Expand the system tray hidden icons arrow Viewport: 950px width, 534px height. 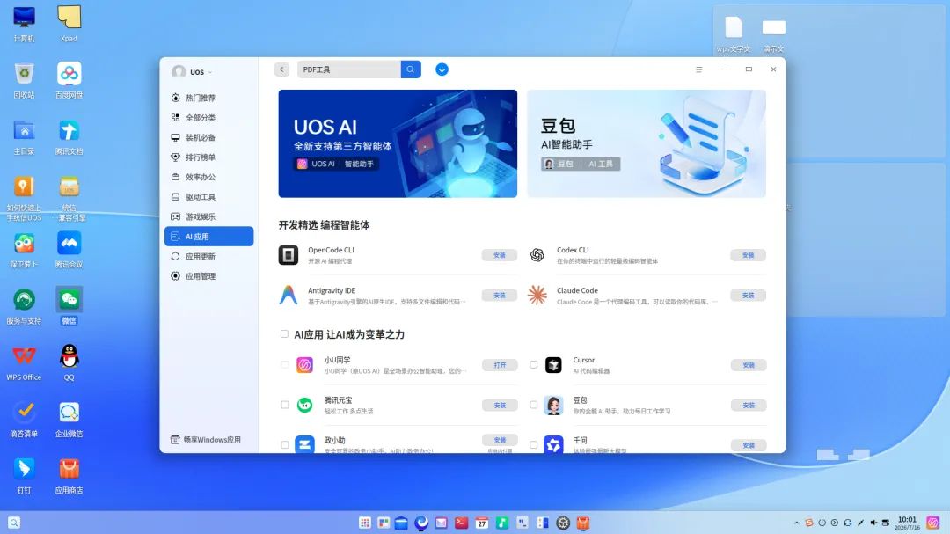796,523
